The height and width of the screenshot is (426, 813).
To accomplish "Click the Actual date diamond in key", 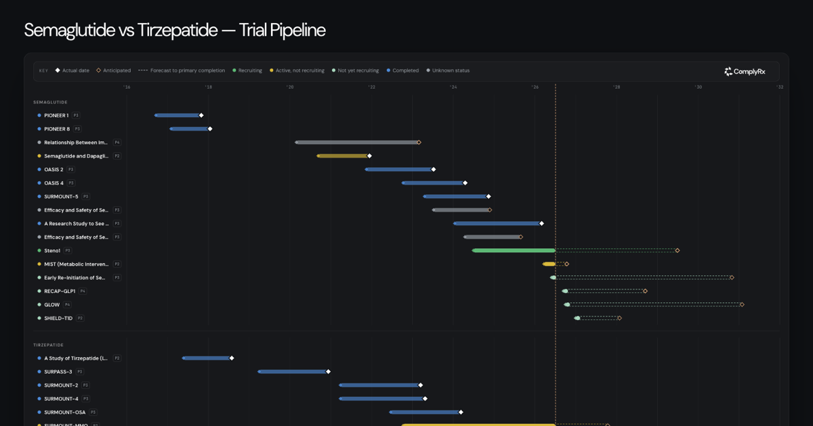I will click(x=58, y=70).
